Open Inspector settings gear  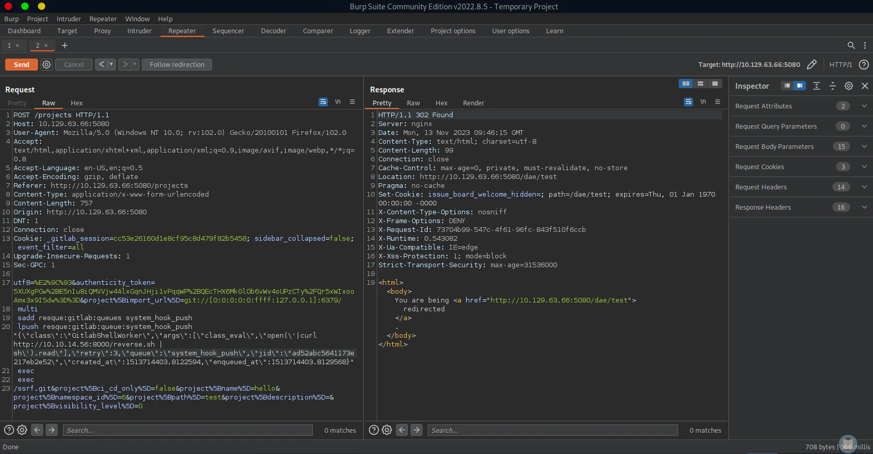[x=849, y=86]
